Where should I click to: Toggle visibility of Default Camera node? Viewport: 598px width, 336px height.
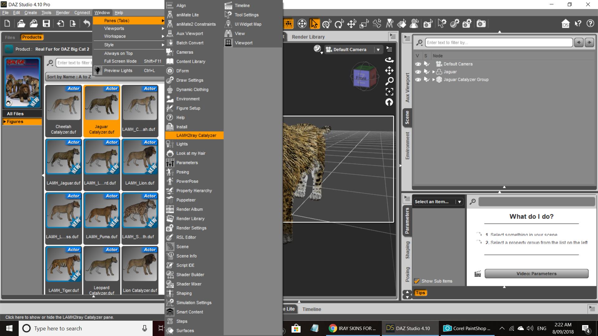(418, 64)
